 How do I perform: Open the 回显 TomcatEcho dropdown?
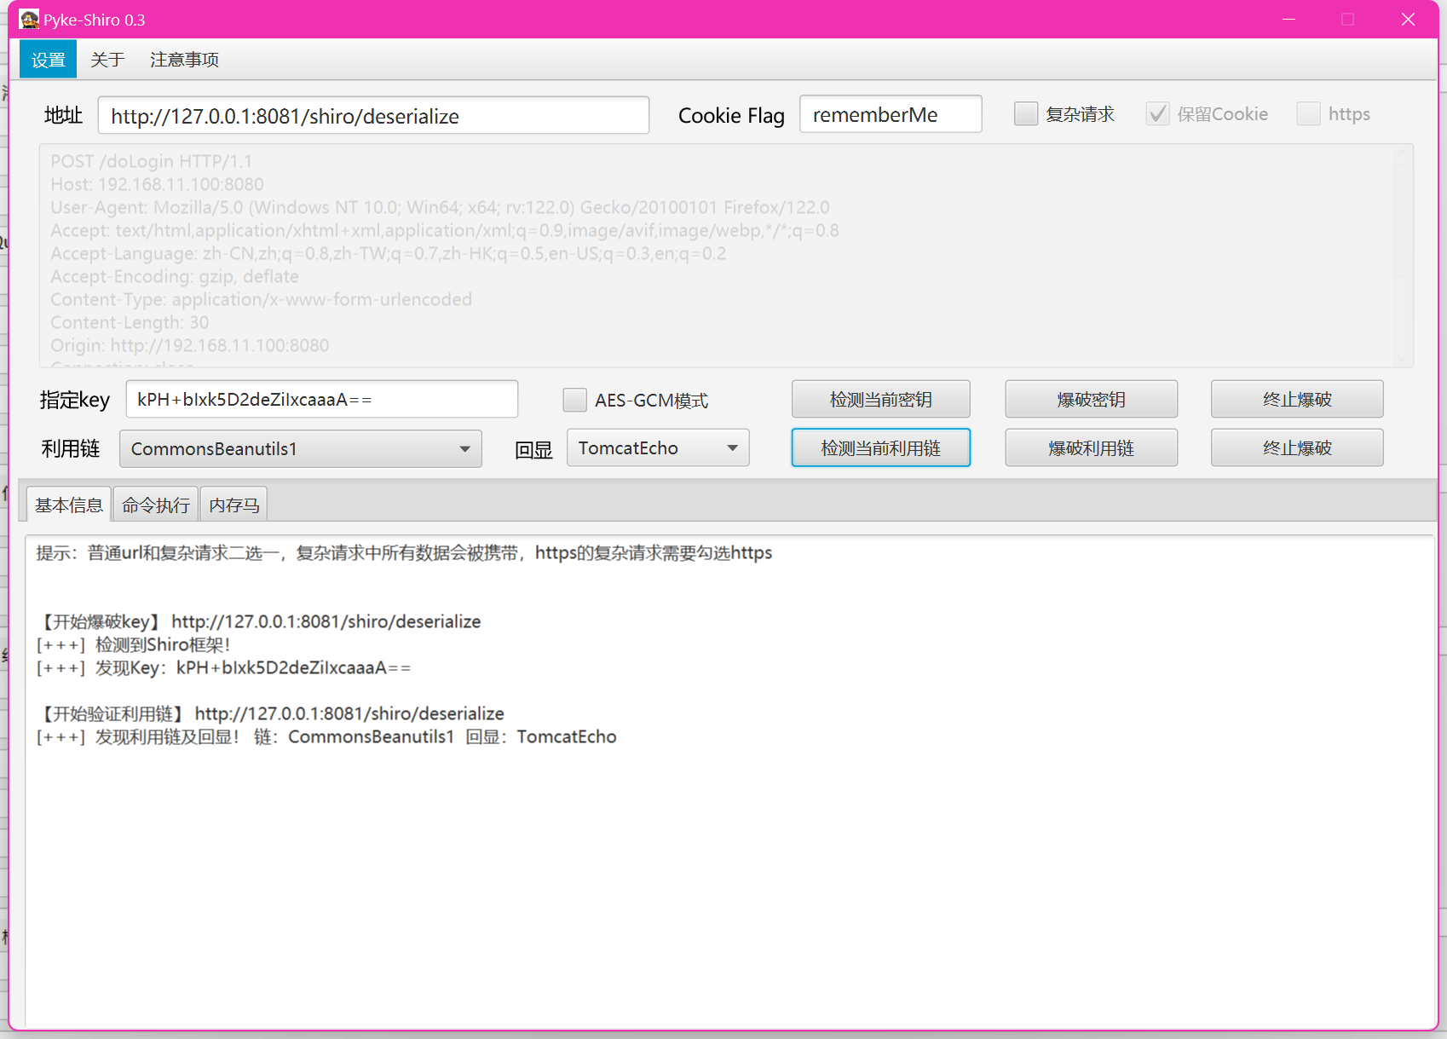(658, 447)
